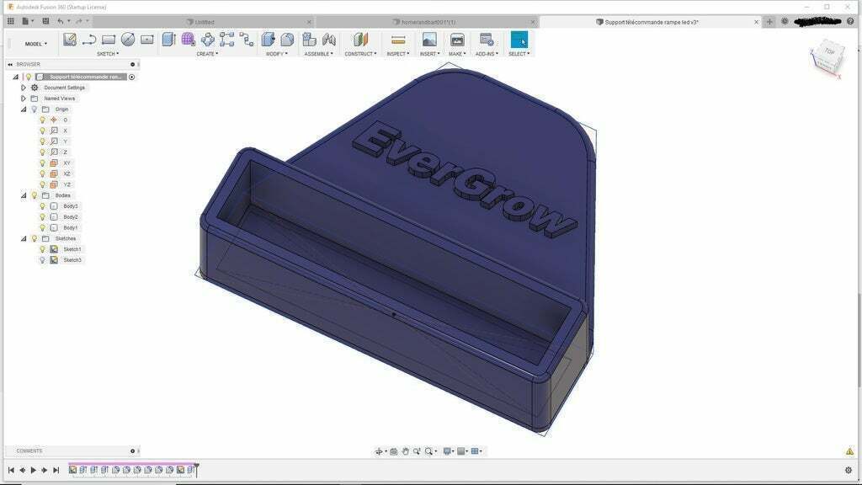Open the ASSEMBLE menu

click(319, 54)
